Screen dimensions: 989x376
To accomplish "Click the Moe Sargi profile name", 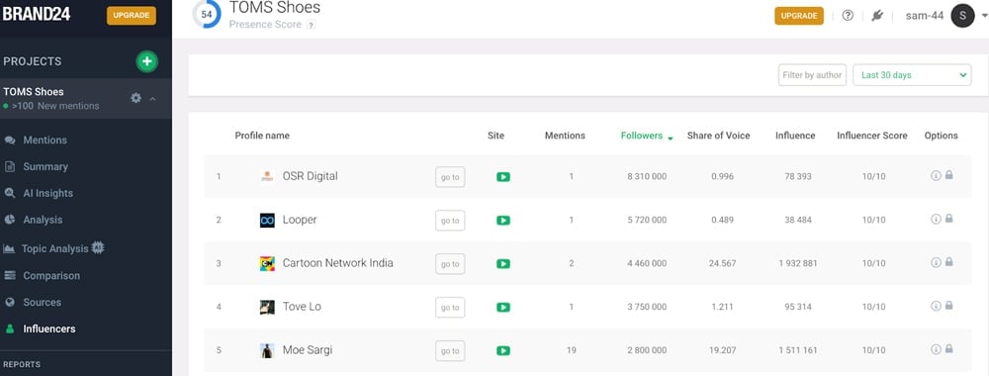I will point(308,350).
